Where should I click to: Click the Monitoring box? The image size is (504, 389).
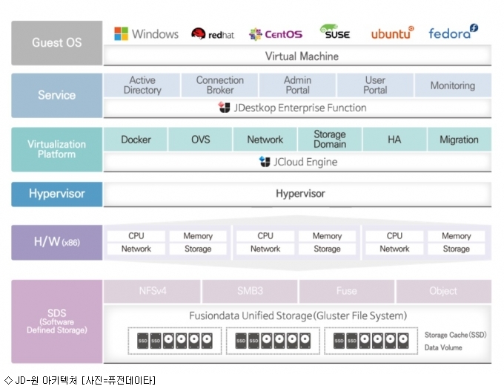tap(453, 85)
